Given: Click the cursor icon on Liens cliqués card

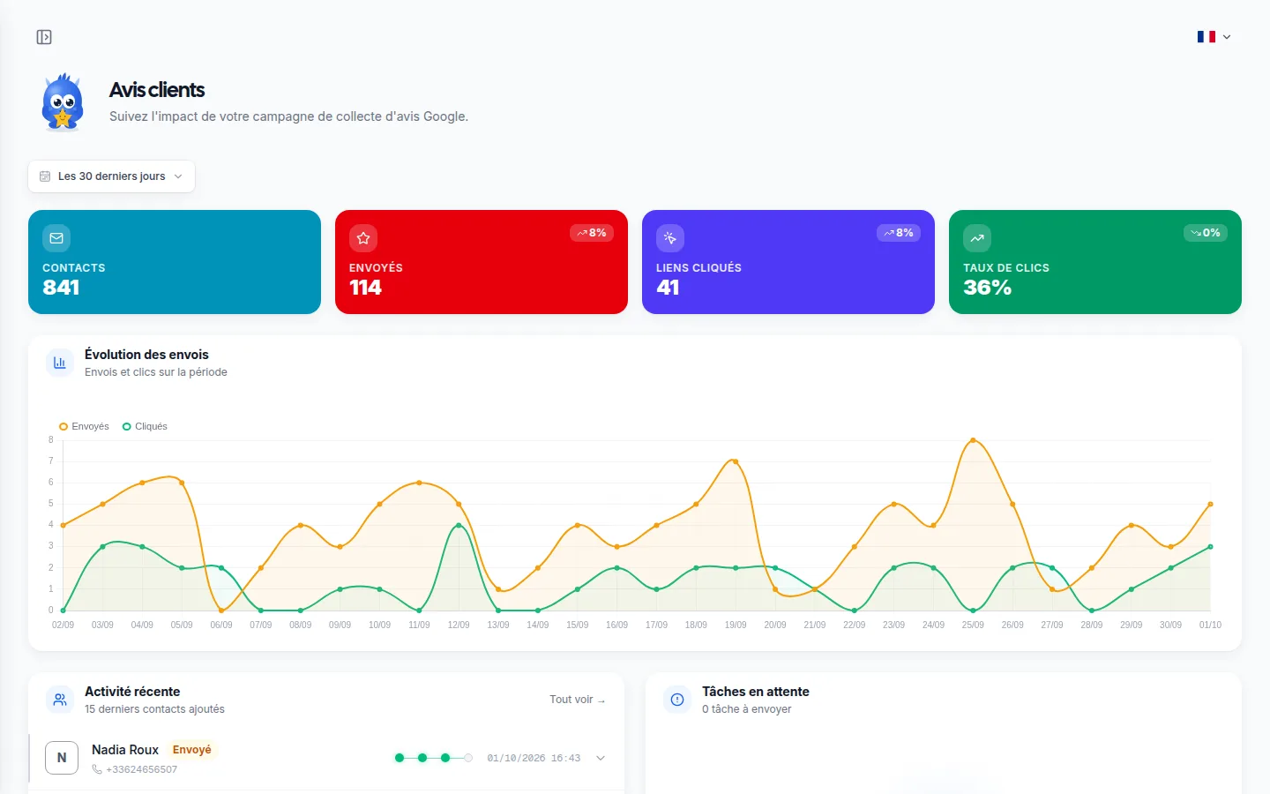Looking at the screenshot, I should pyautogui.click(x=670, y=238).
